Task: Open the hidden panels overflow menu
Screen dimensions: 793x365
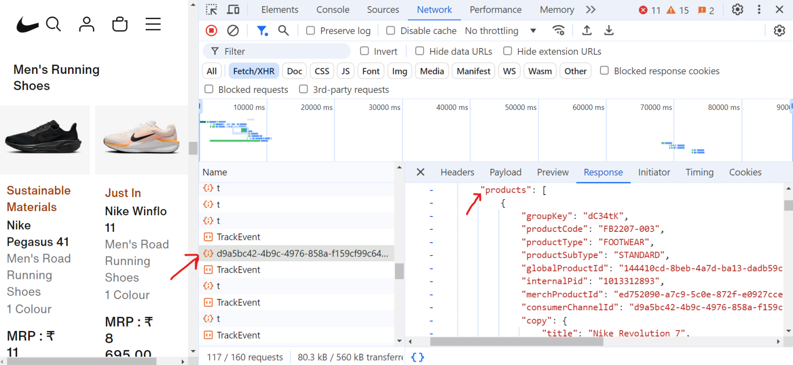Action: [591, 9]
